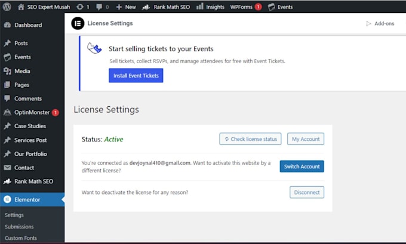Click Install Event Tickets button
This screenshot has height=244, width=406.
(136, 76)
